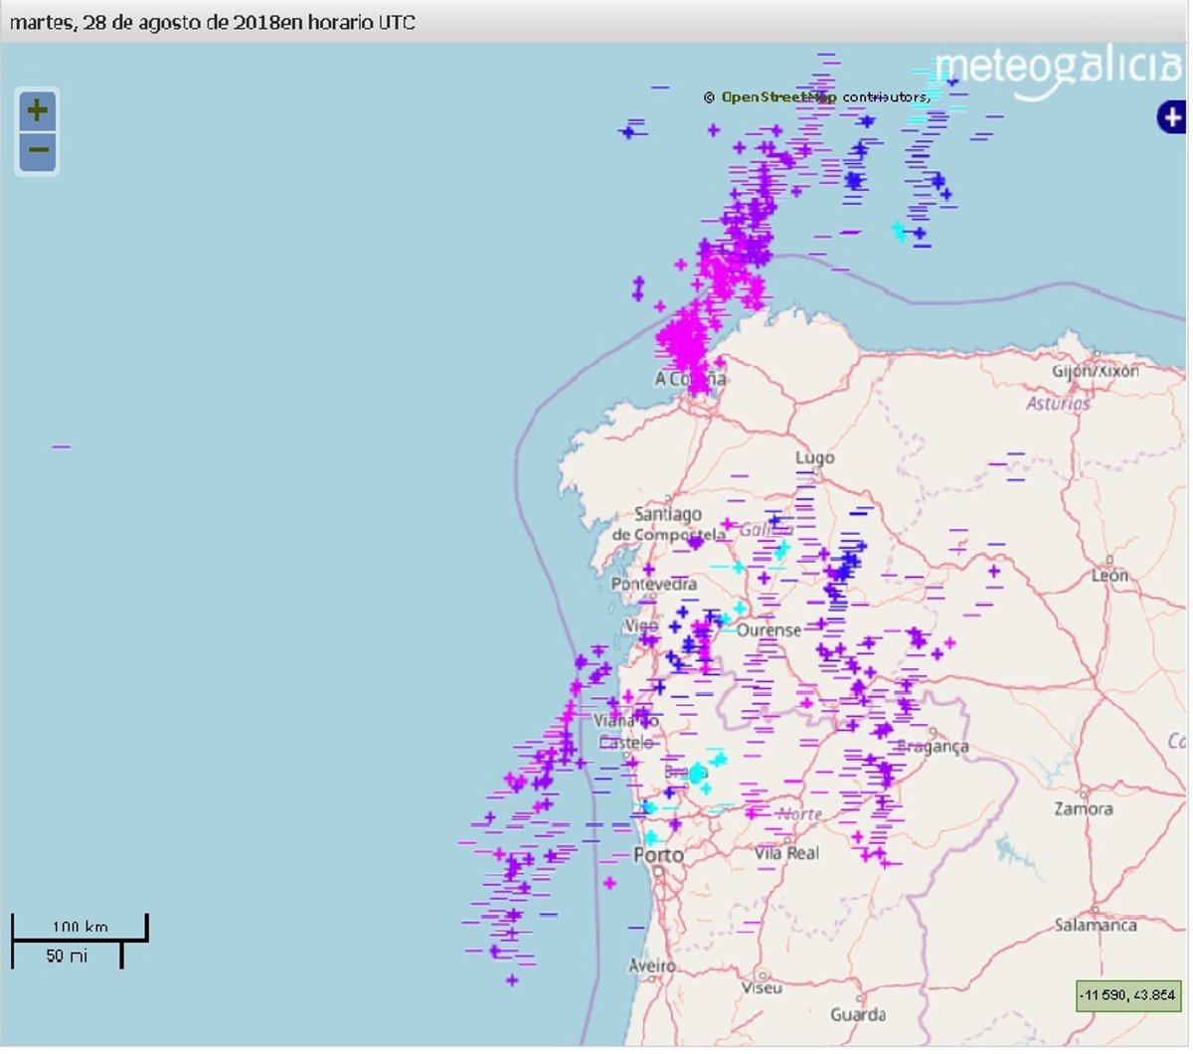Click the isolated lightning dash in the ocean
The width and height of the screenshot is (1193, 1054).
[x=61, y=447]
